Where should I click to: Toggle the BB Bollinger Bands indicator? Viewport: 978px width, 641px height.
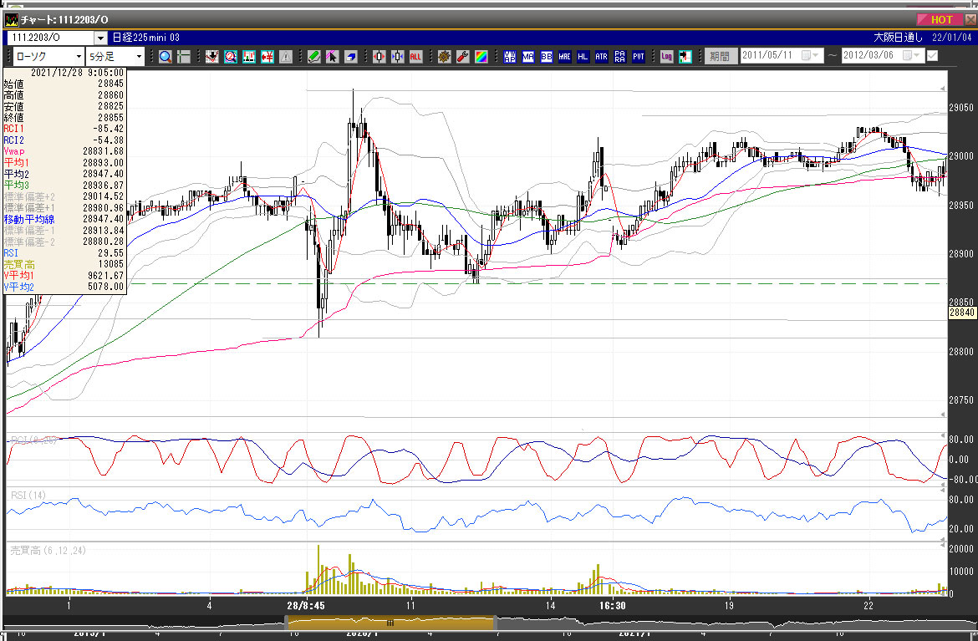pyautogui.click(x=547, y=57)
